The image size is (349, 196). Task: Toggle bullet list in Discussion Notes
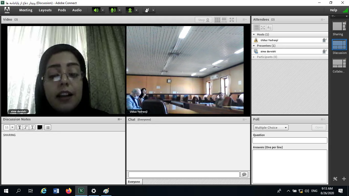pyautogui.click(x=48, y=127)
